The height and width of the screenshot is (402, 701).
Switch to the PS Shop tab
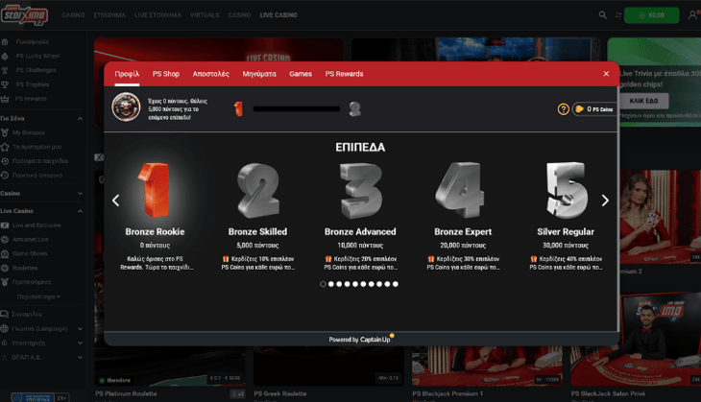tap(165, 74)
